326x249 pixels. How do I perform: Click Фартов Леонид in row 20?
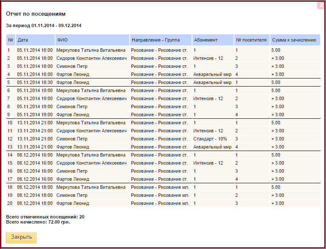click(x=72, y=203)
